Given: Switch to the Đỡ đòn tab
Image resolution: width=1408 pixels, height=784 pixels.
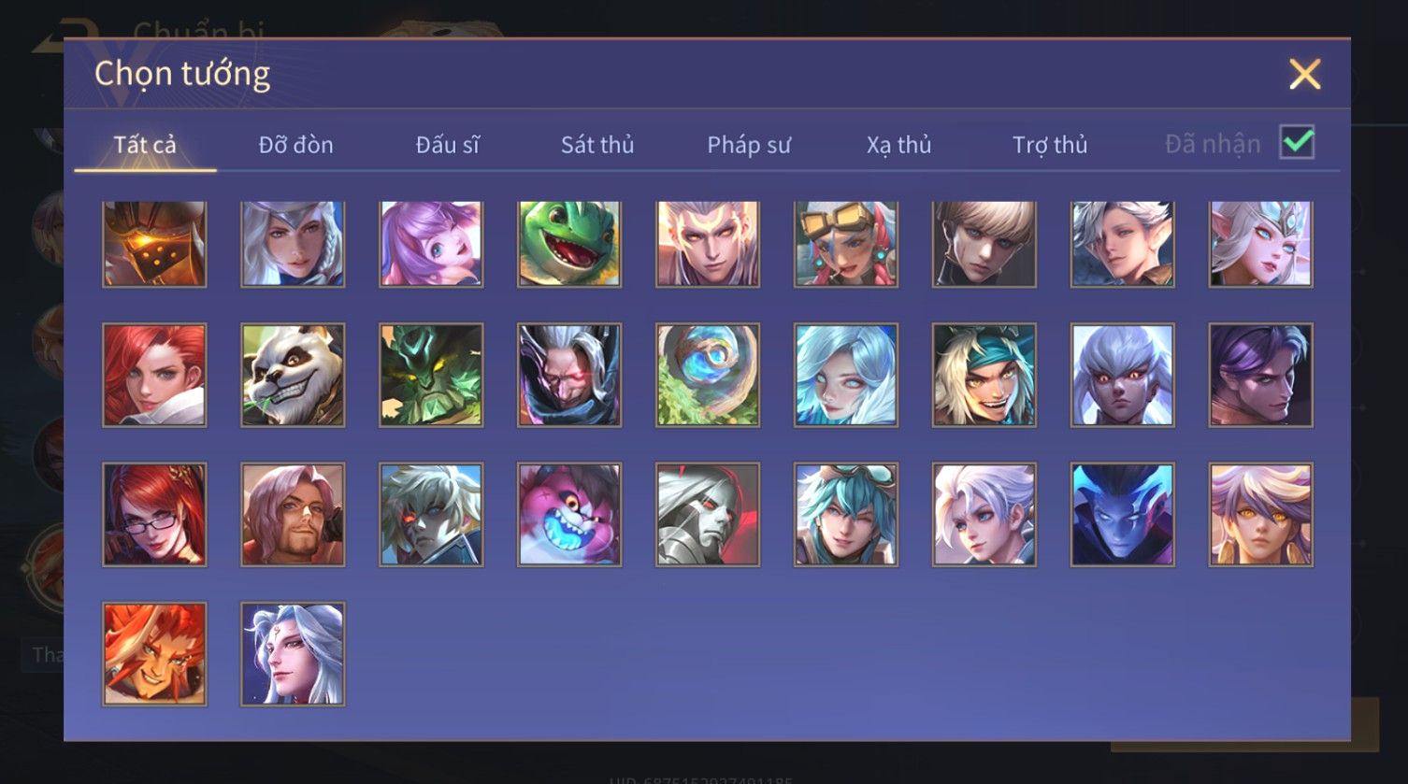Looking at the screenshot, I should [295, 145].
